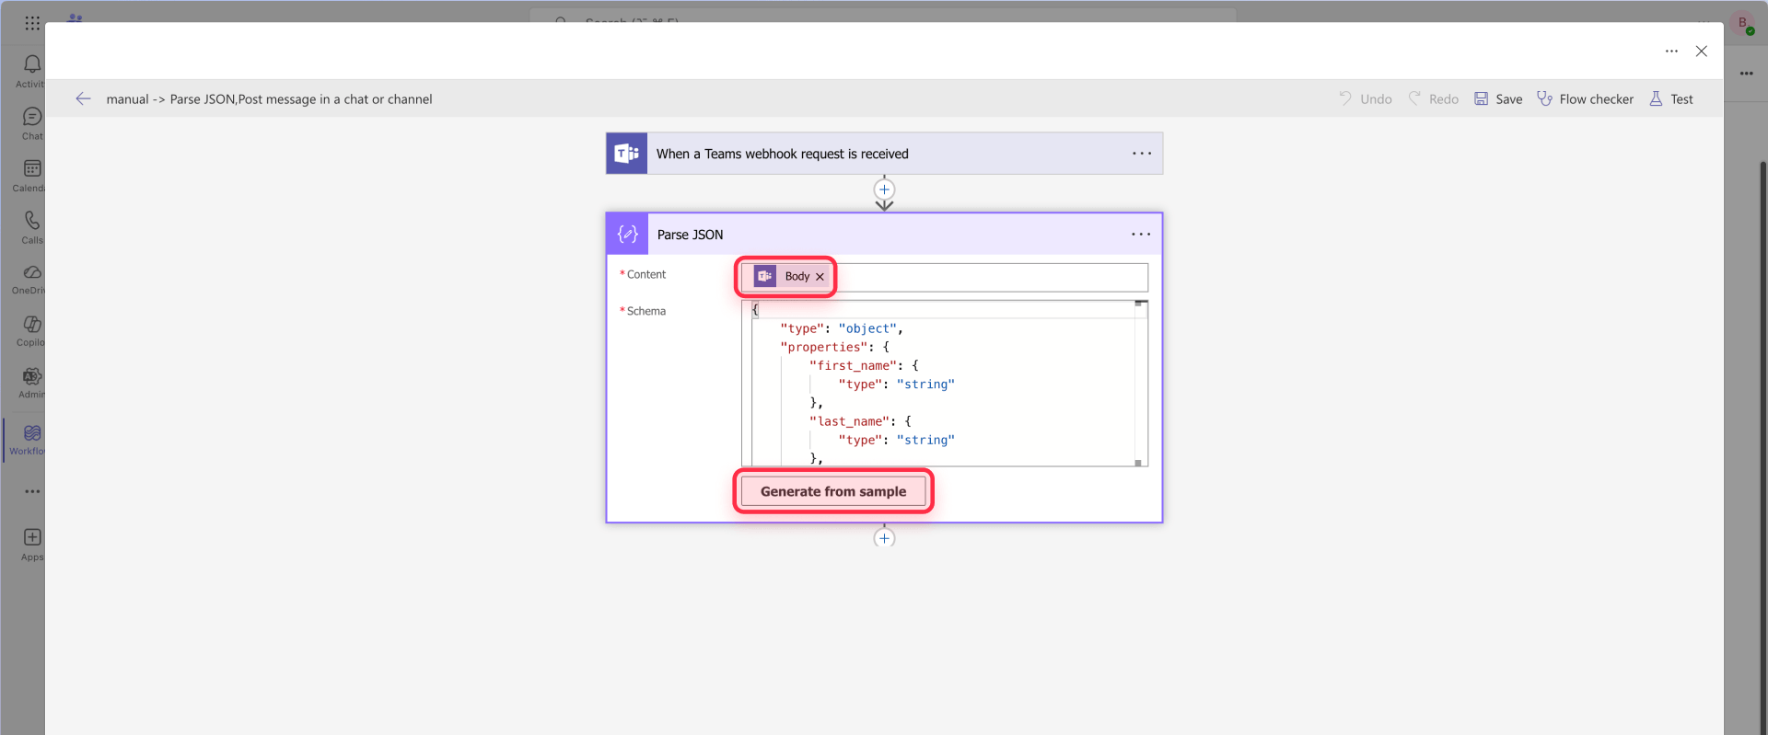Open the Flow checker
The image size is (1768, 735).
1585,98
